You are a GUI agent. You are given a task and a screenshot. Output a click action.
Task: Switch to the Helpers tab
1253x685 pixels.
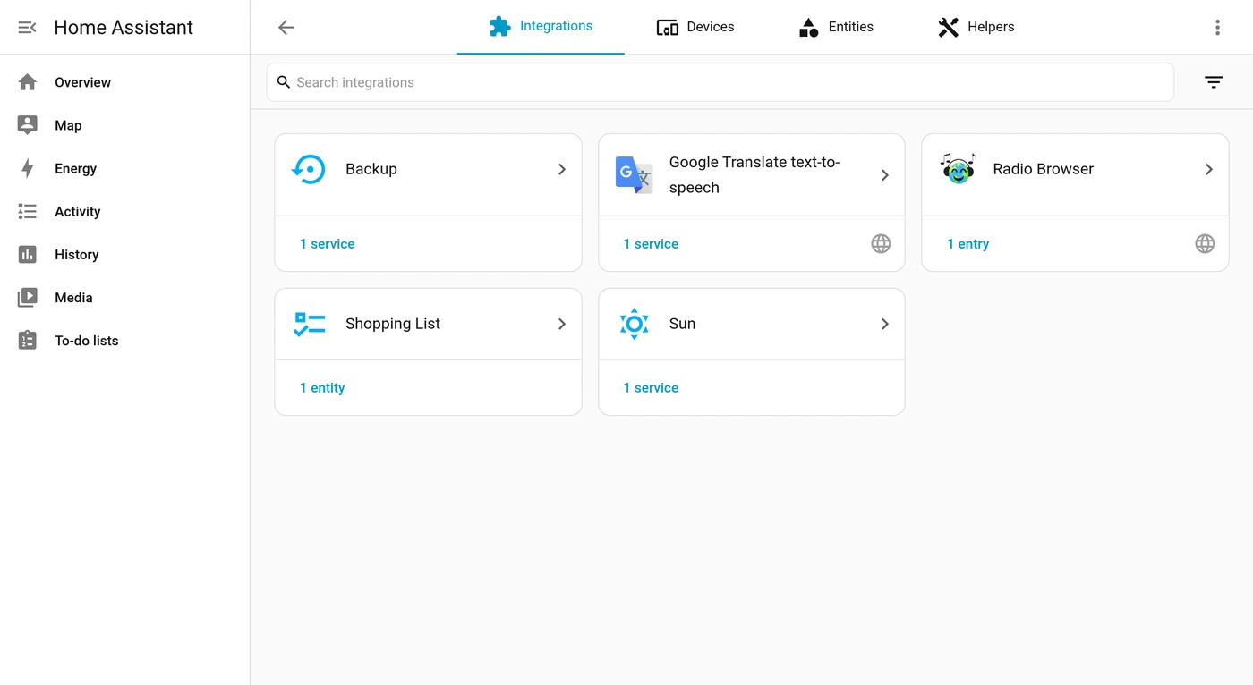[976, 27]
